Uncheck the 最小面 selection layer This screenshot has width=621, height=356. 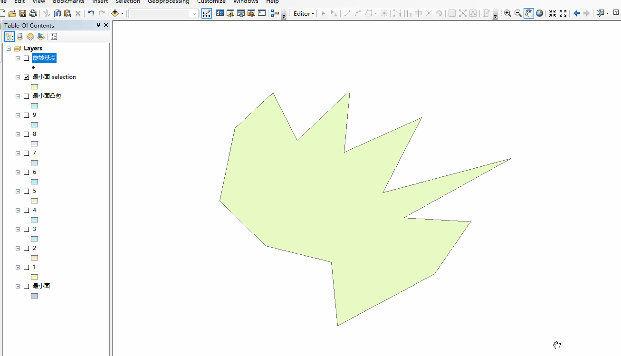[x=27, y=77]
